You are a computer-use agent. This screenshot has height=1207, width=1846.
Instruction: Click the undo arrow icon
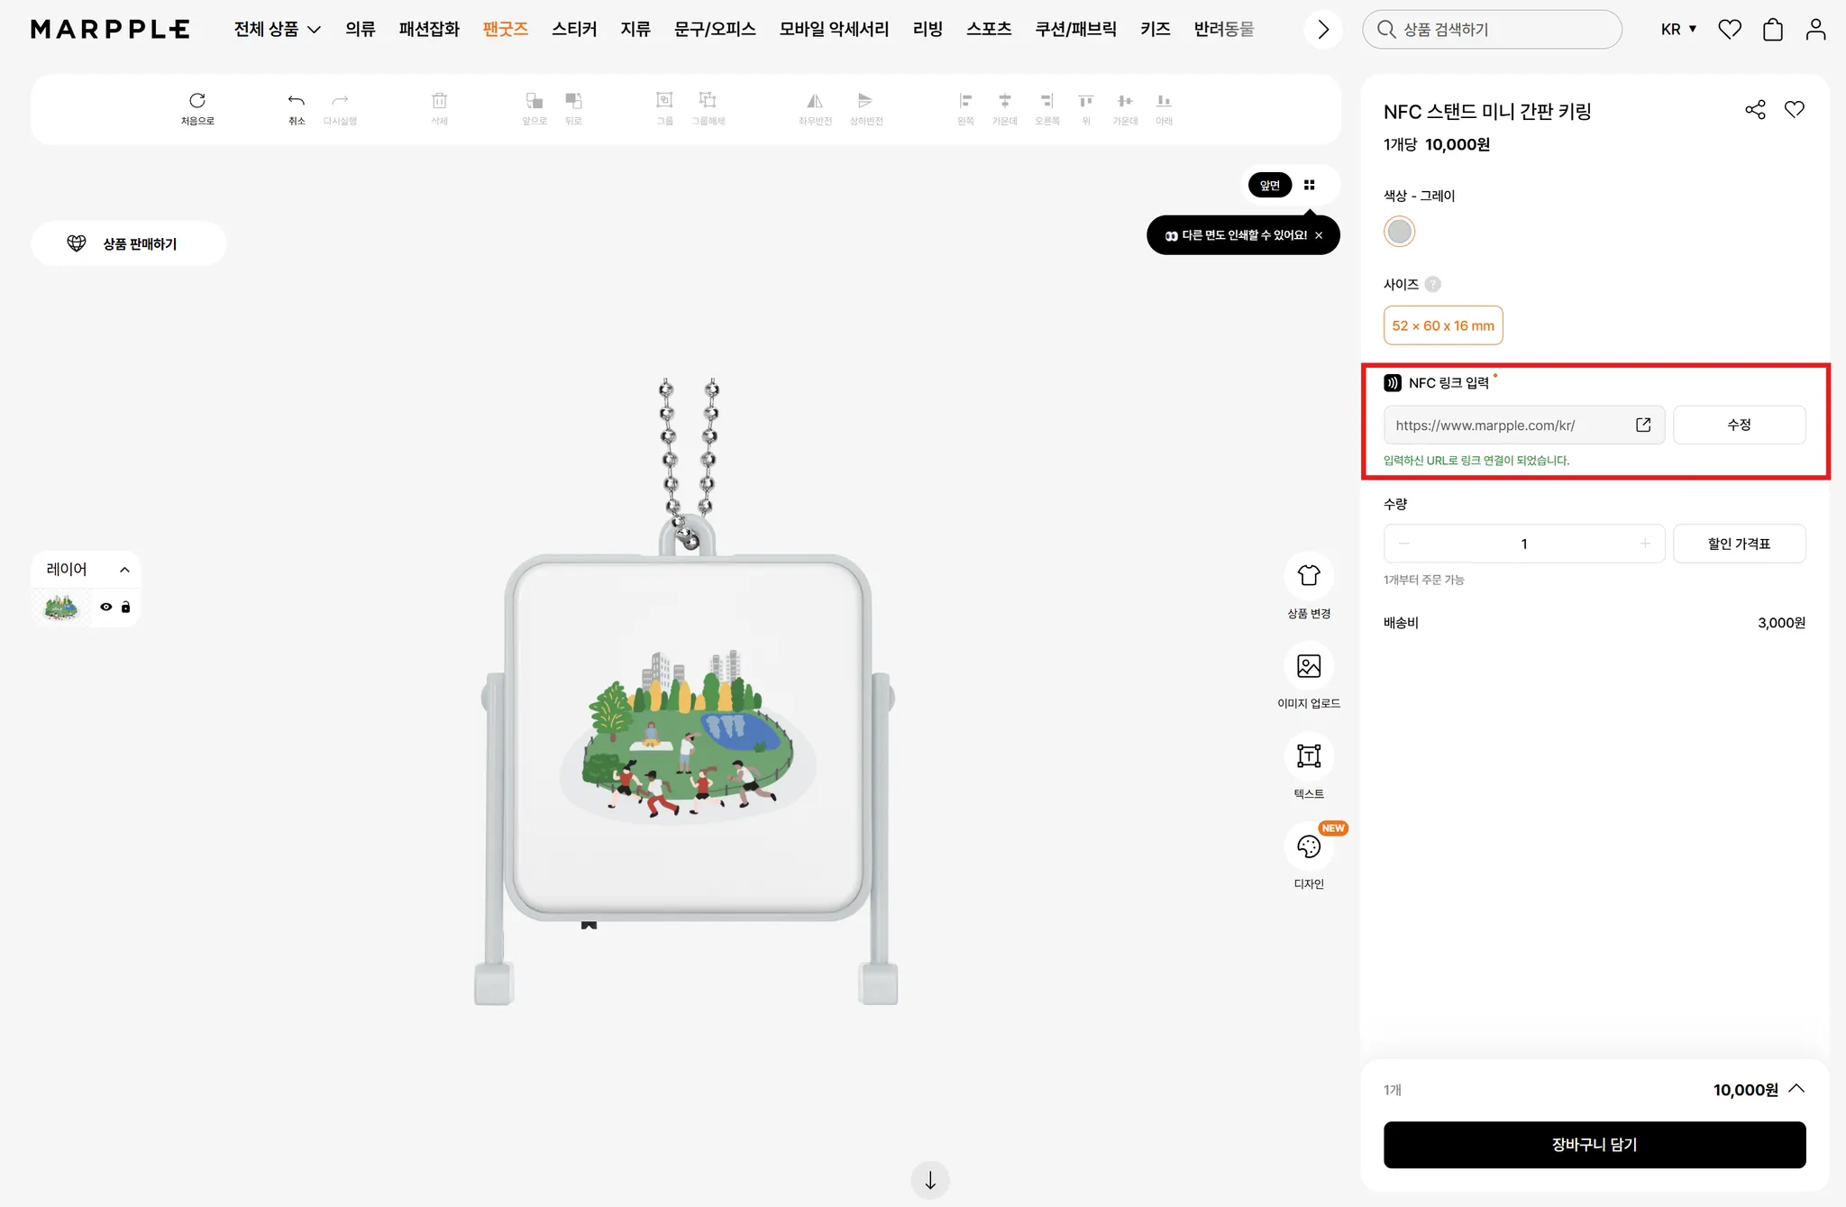click(296, 101)
